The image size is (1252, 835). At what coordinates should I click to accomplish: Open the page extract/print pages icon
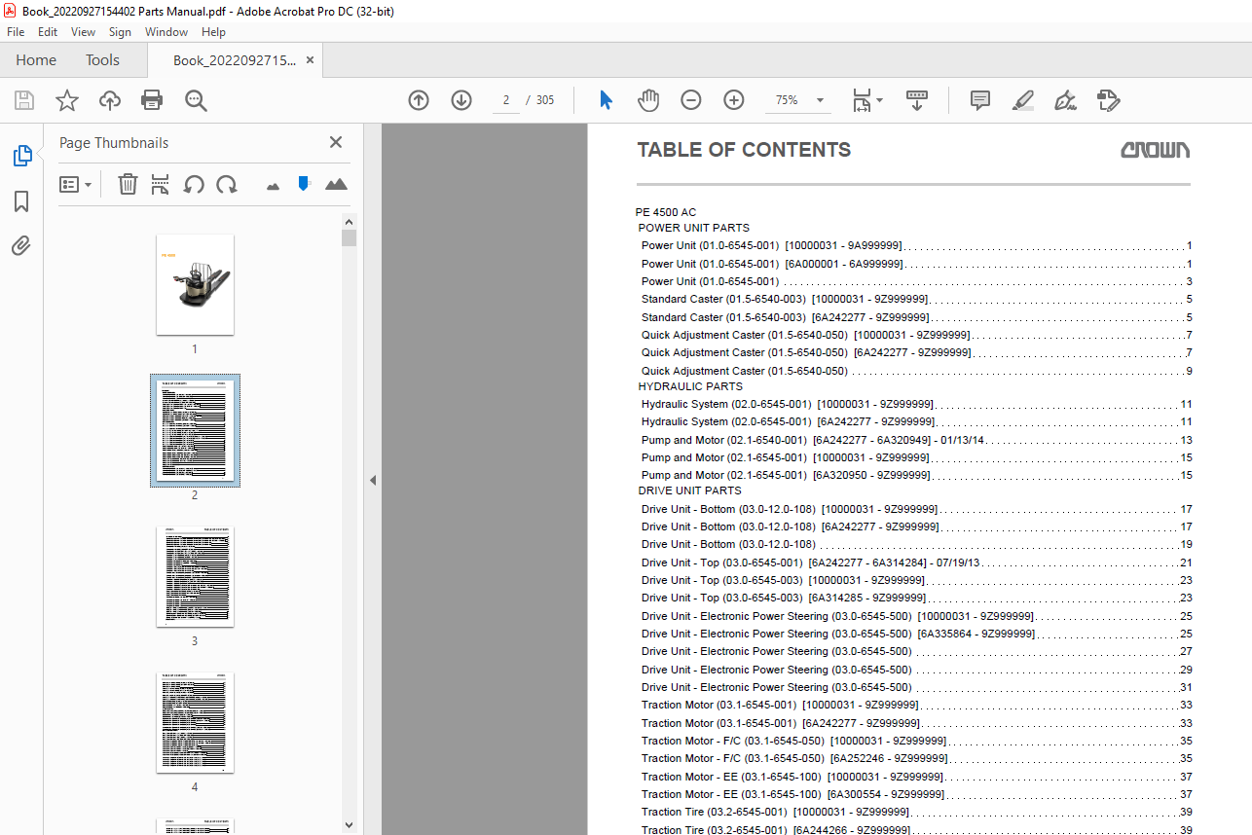pyautogui.click(x=161, y=184)
